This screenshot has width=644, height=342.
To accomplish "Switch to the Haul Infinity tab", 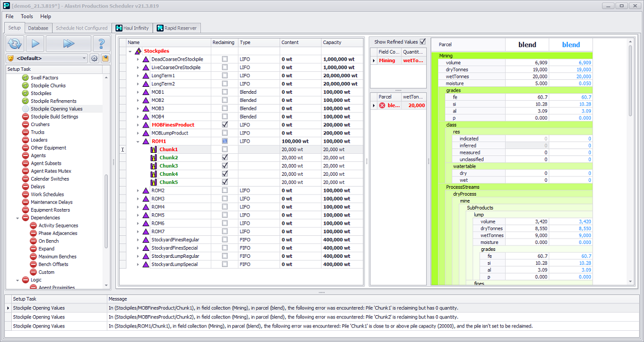I will coord(133,28).
